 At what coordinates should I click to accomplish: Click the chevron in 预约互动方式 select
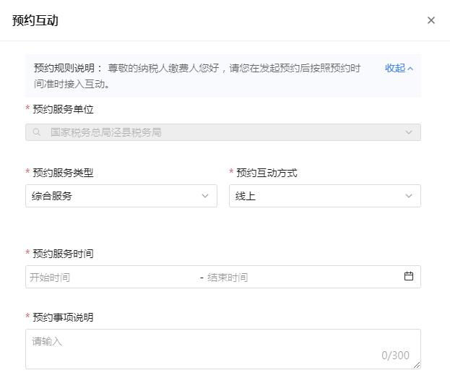pos(409,196)
